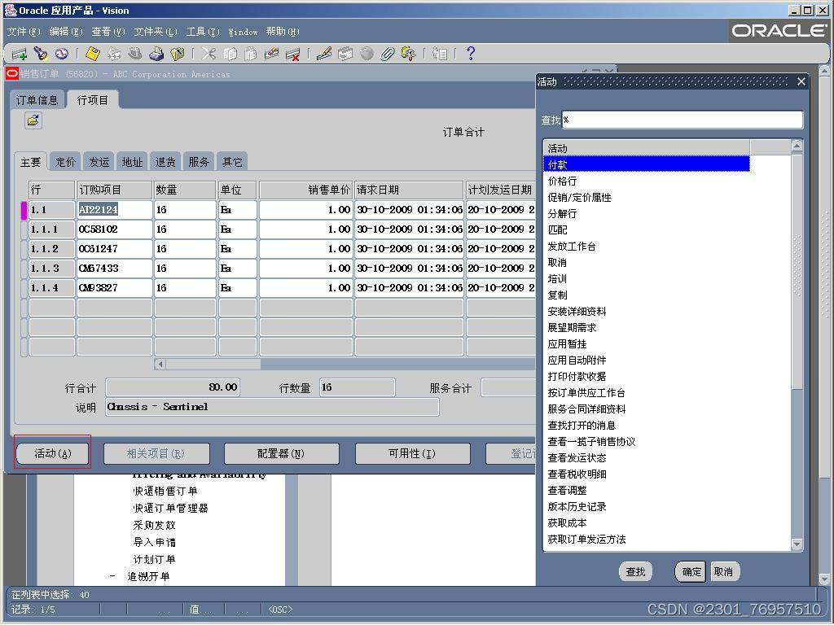This screenshot has width=834, height=625.
Task: Select 发放工作台 in the list
Action: [x=572, y=246]
